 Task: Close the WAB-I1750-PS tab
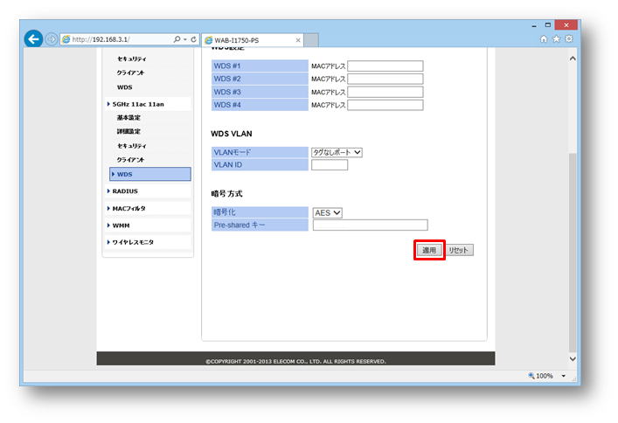pos(298,40)
